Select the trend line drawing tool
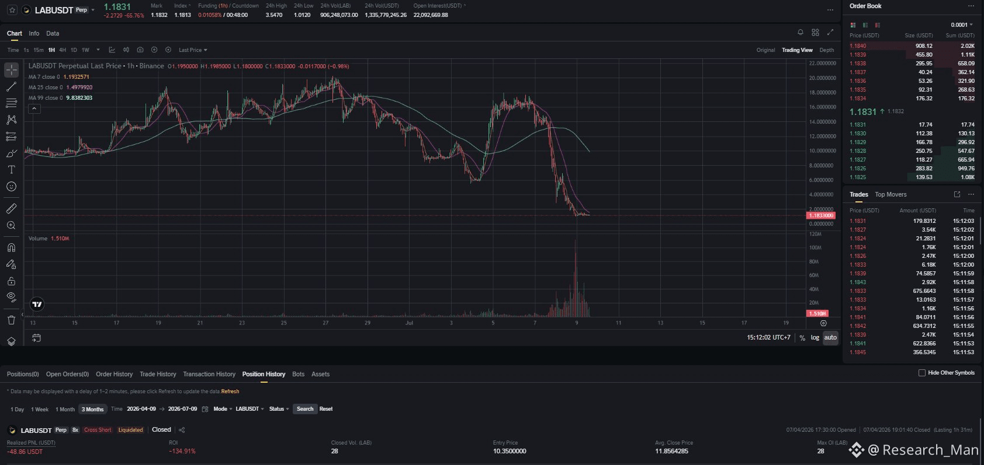Image resolution: width=984 pixels, height=465 pixels. pyautogui.click(x=11, y=87)
